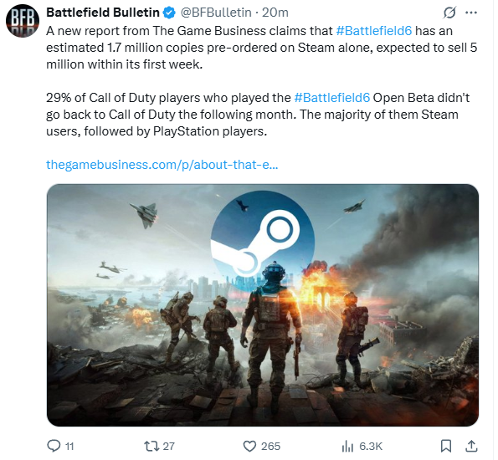Open the second #Battlefield6 hashtag link
498x460 pixels.
[332, 98]
